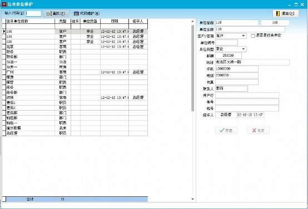Viewport: 308px width, 209px height.
Task: Select the 总经理 row in name column
Action: [x=31, y=133]
